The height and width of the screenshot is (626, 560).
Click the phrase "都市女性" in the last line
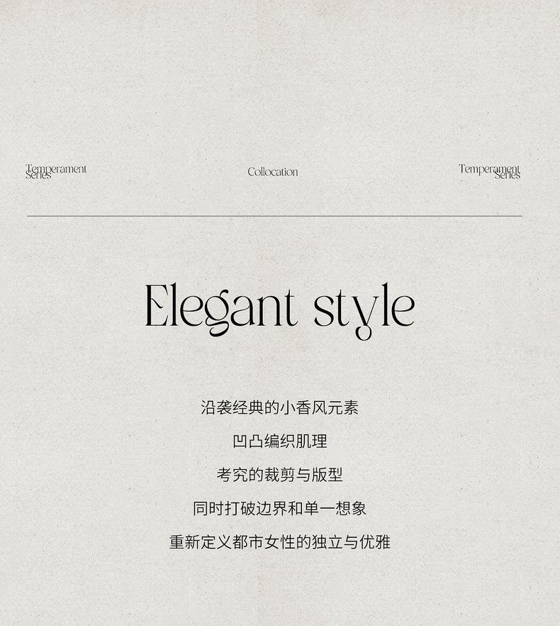264,542
